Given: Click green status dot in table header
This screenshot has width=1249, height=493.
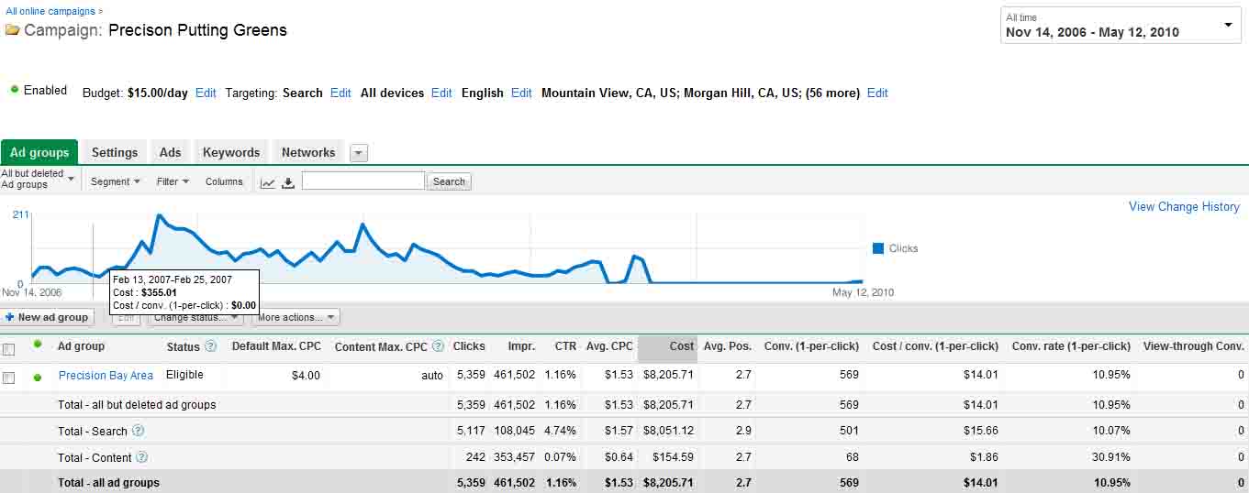Looking at the screenshot, I should coord(38,345).
